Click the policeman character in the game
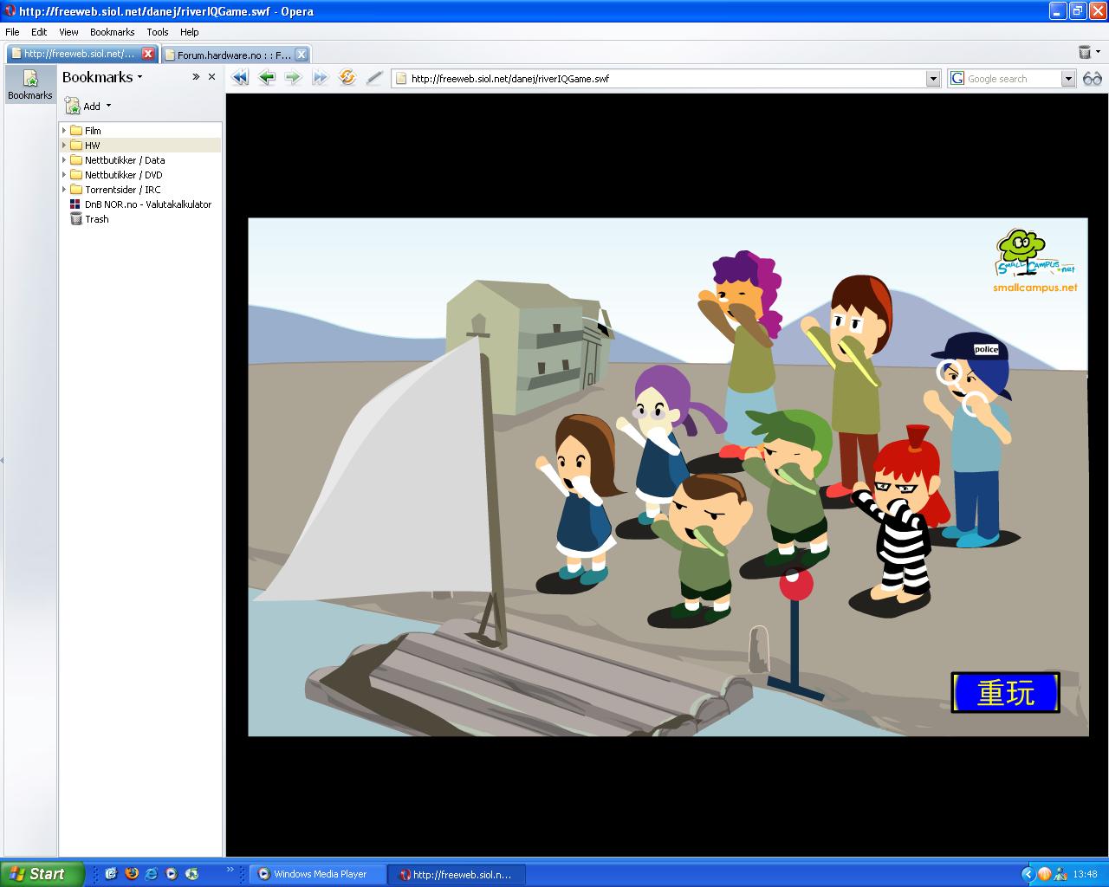The height and width of the screenshot is (887, 1109). pyautogui.click(x=975, y=437)
